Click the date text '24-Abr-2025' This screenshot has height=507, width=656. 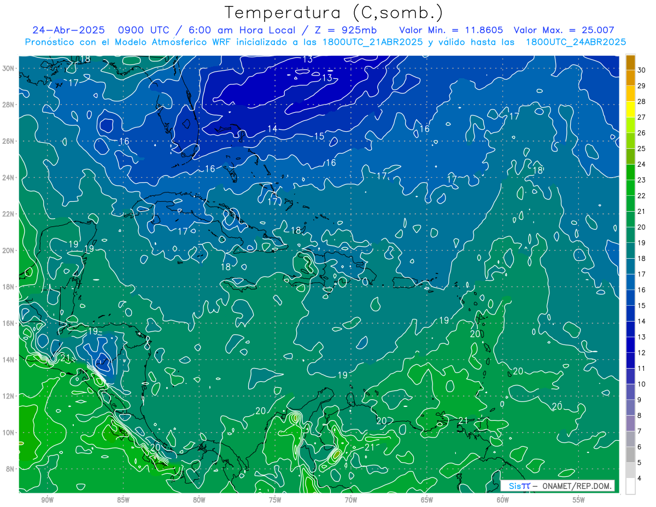(68, 30)
